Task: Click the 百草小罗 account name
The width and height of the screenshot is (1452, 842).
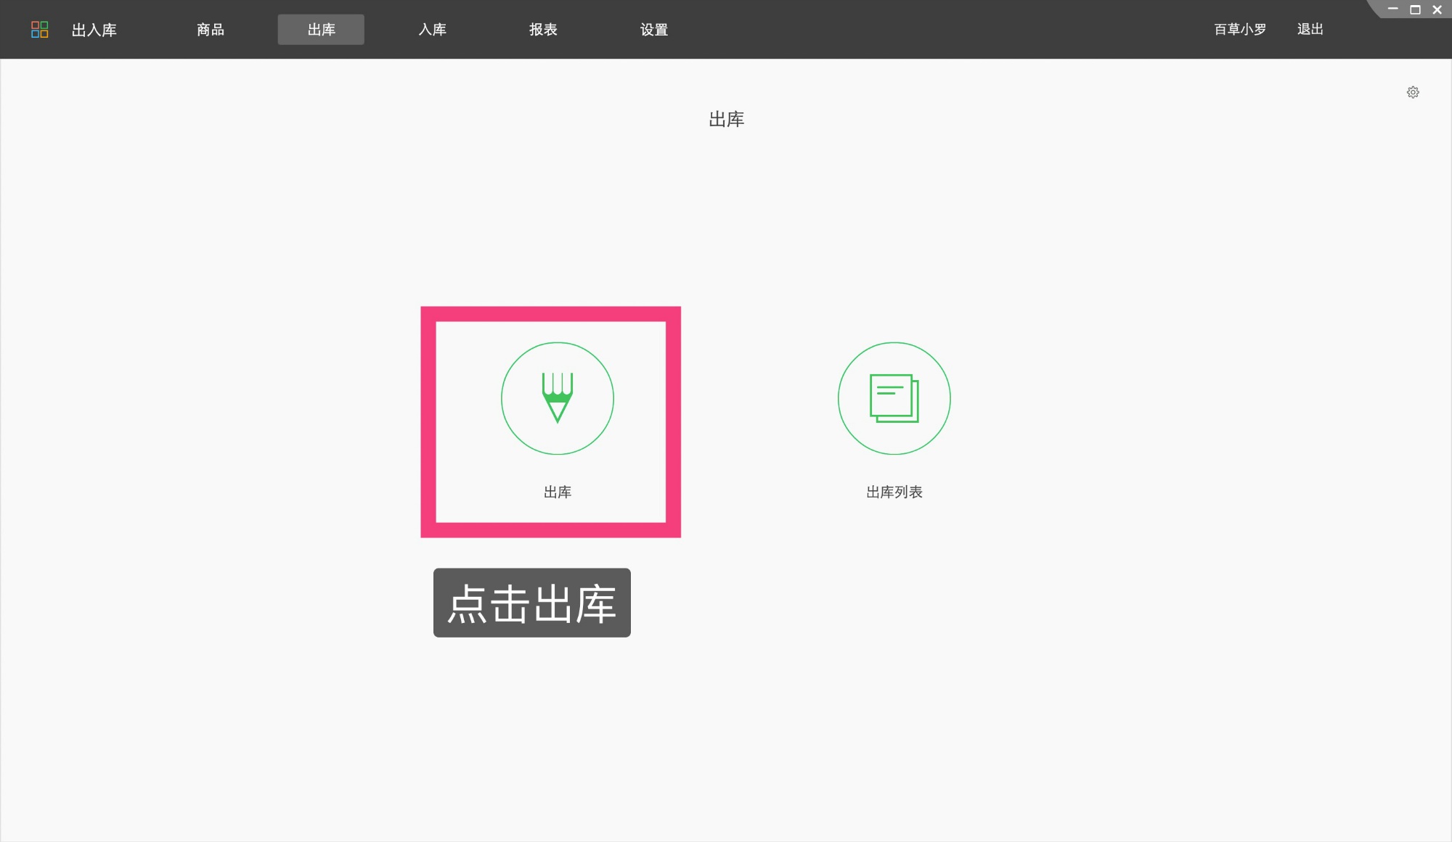Action: pos(1238,30)
